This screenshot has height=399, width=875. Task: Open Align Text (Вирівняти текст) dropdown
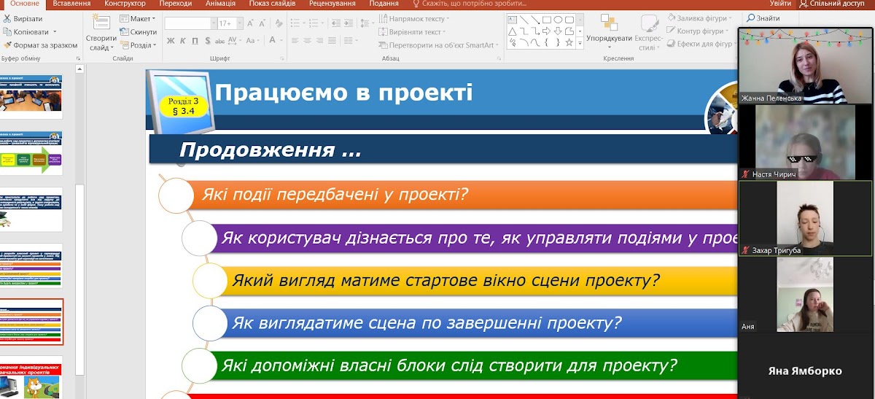click(412, 32)
